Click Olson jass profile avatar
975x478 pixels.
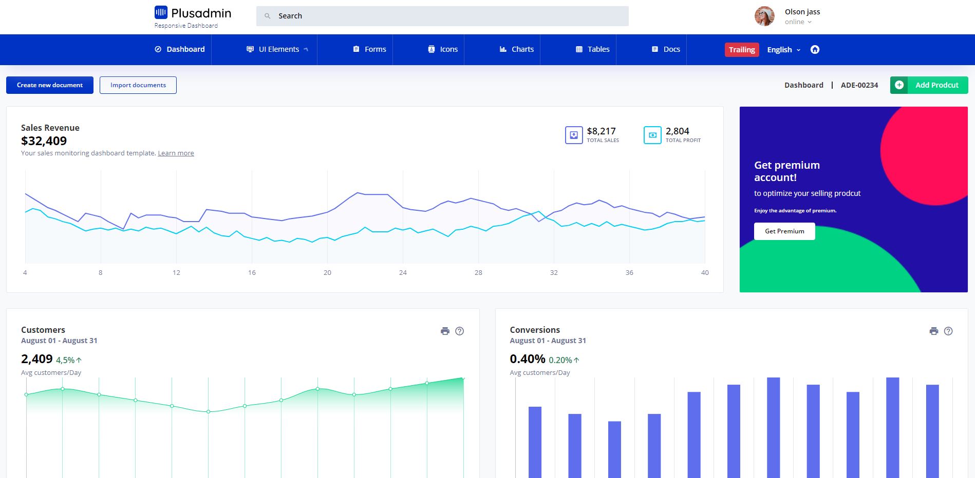click(x=764, y=16)
